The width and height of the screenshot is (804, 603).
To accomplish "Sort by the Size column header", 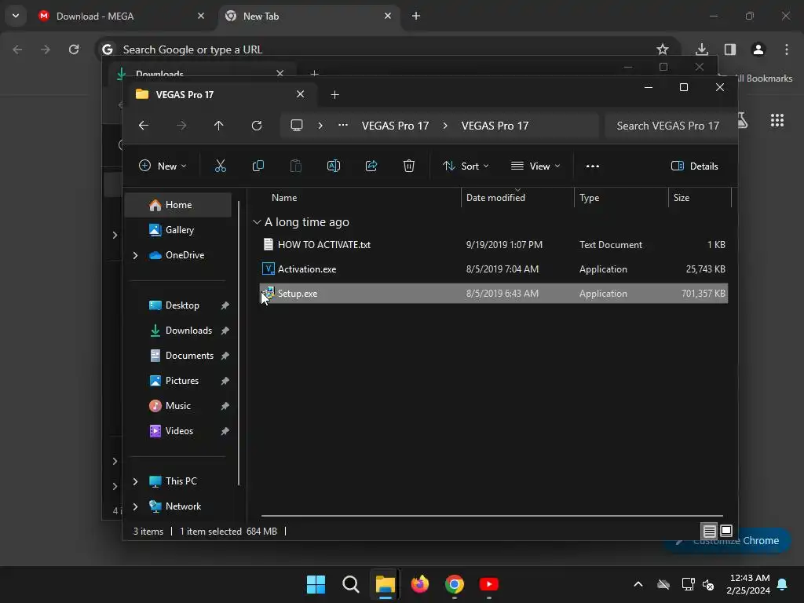I will [x=682, y=198].
